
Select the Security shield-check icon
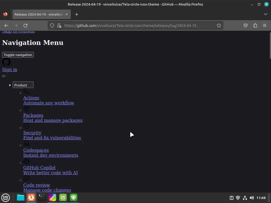(x=26, y=126)
